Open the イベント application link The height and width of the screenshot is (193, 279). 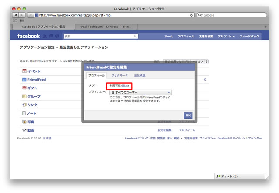[x=34, y=71]
